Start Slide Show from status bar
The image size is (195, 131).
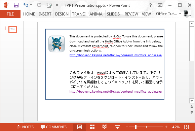click(x=117, y=127)
